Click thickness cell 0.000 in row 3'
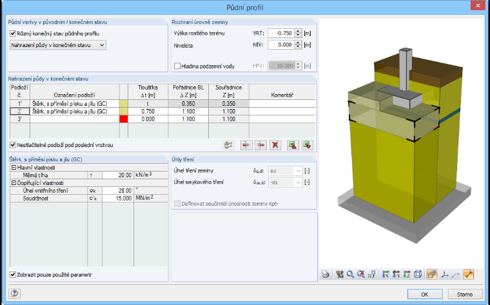The height and width of the screenshot is (305, 490). point(148,119)
